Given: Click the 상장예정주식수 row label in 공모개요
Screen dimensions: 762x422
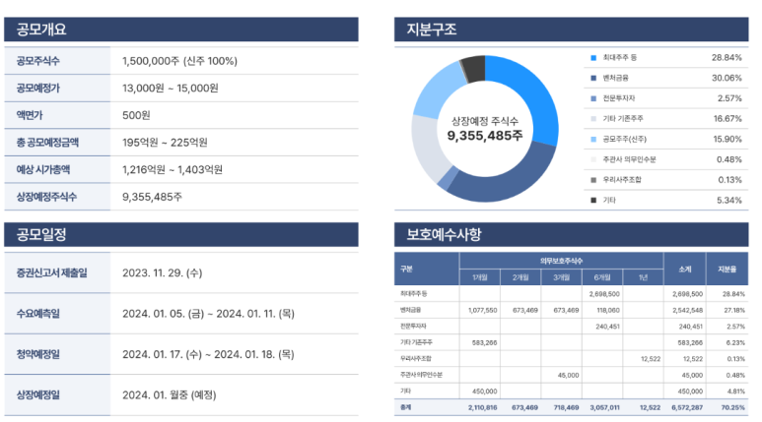Looking at the screenshot, I should coord(46,197).
